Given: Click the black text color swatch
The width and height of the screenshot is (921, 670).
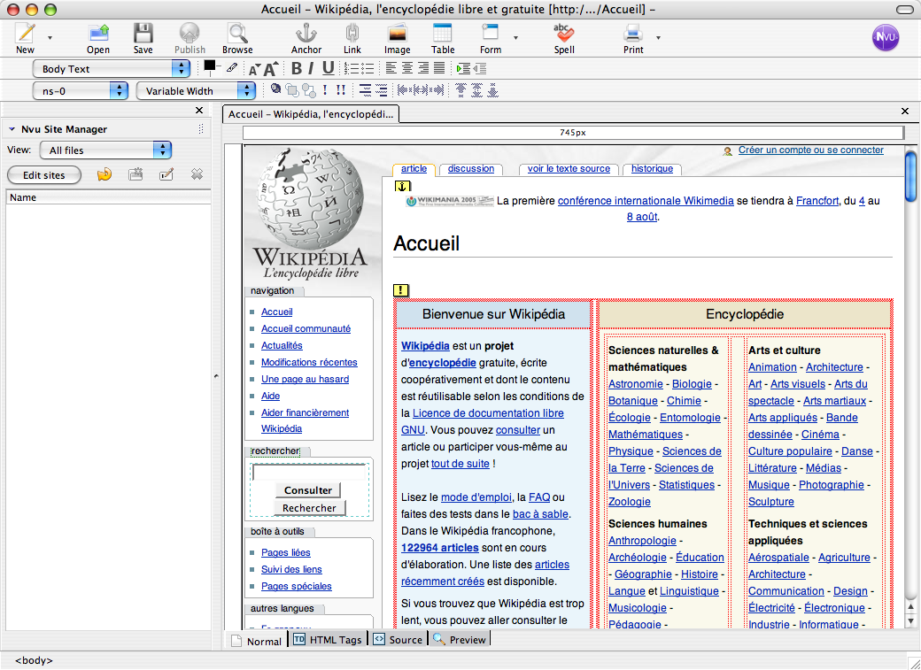Looking at the screenshot, I should pos(210,65).
